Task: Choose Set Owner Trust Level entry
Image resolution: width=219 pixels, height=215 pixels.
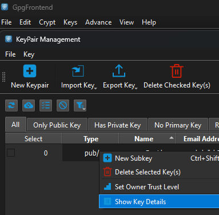Action: (159, 187)
